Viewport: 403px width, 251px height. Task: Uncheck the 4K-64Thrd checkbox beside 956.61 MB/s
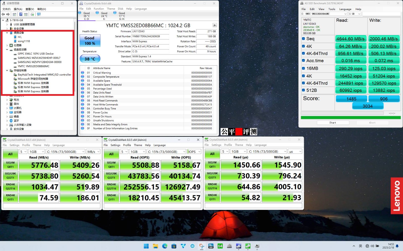pos(304,53)
